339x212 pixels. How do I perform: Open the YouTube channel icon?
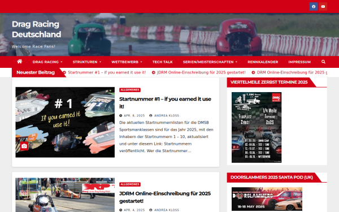coord(323,6)
